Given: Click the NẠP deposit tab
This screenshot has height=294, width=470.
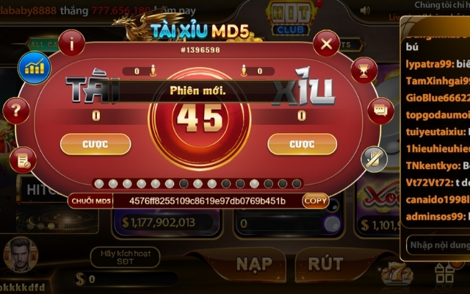Looking at the screenshot, I should 254,265.
